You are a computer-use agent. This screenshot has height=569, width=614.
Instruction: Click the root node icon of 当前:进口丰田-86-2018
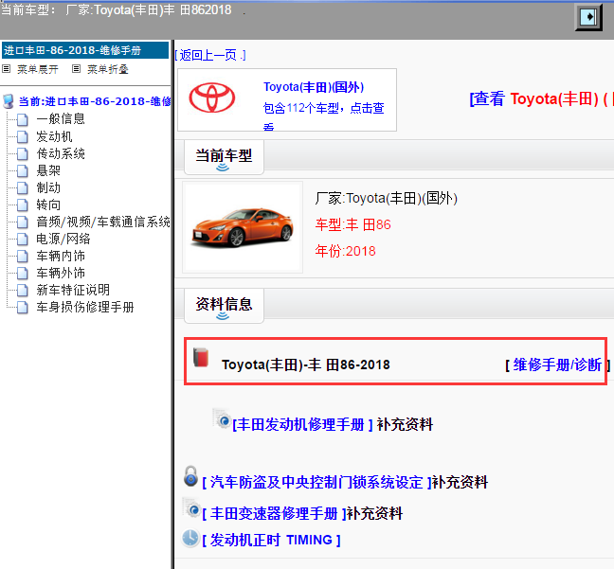[x=9, y=100]
